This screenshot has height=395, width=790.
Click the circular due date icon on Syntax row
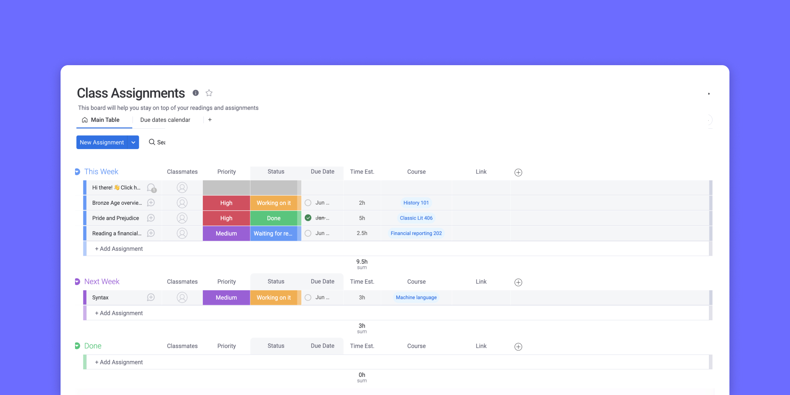pyautogui.click(x=308, y=298)
